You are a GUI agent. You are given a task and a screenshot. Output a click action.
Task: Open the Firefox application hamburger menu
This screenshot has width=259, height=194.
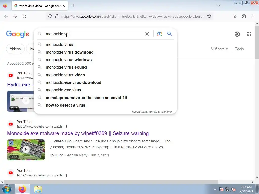(x=253, y=16)
